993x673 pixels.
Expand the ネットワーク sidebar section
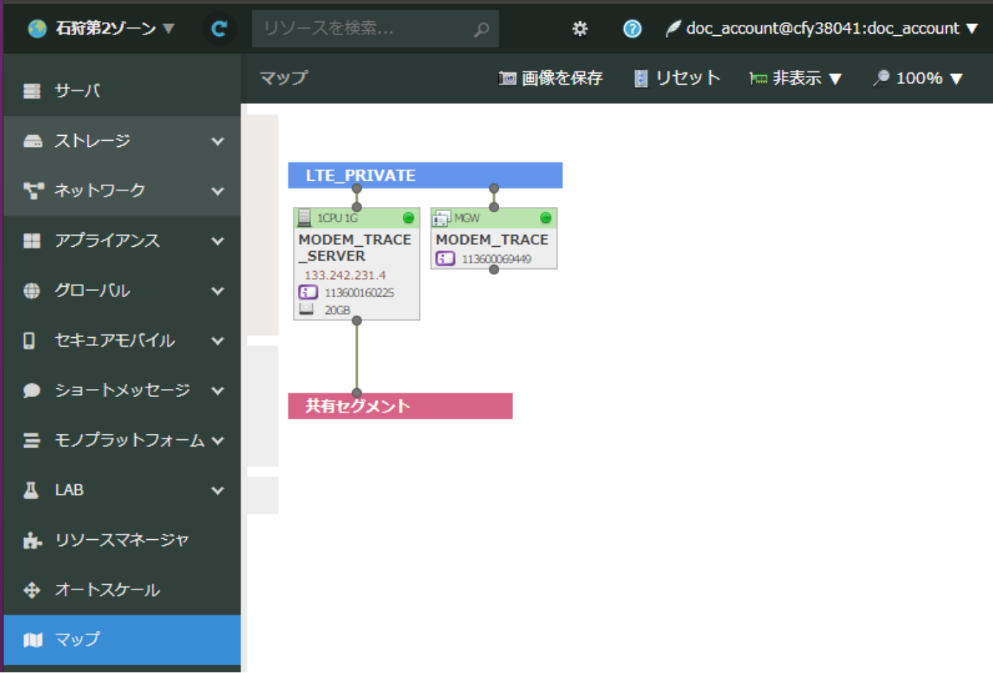tap(122, 191)
